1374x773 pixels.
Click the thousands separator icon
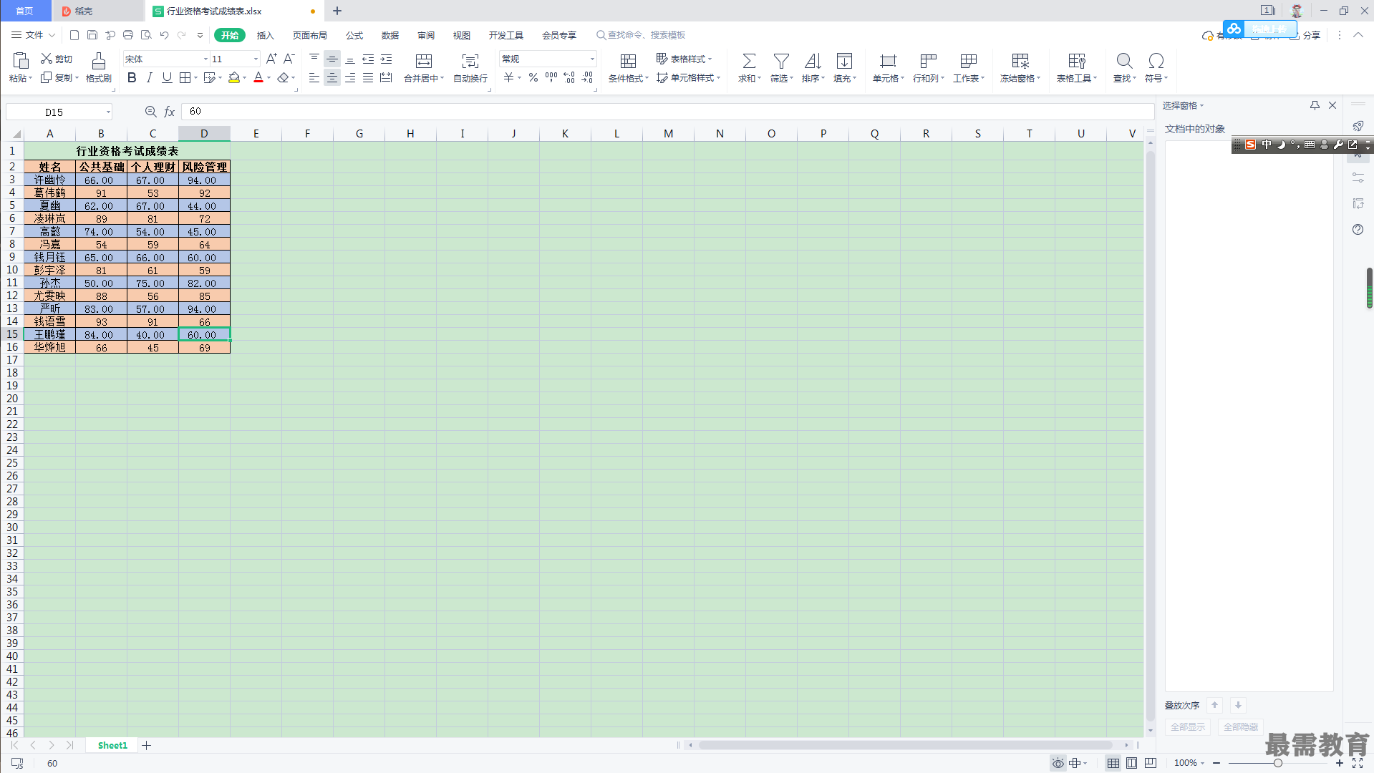(x=551, y=78)
